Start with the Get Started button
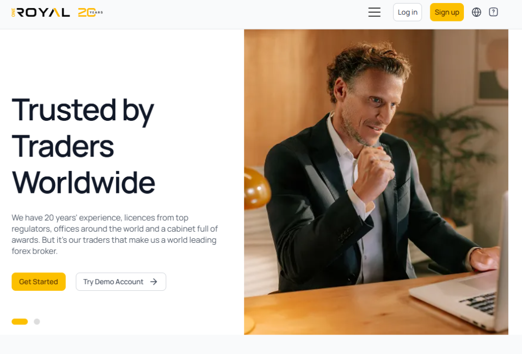The width and height of the screenshot is (522, 354). pyautogui.click(x=39, y=282)
